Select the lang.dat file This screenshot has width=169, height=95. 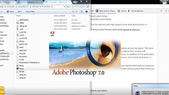22,53
